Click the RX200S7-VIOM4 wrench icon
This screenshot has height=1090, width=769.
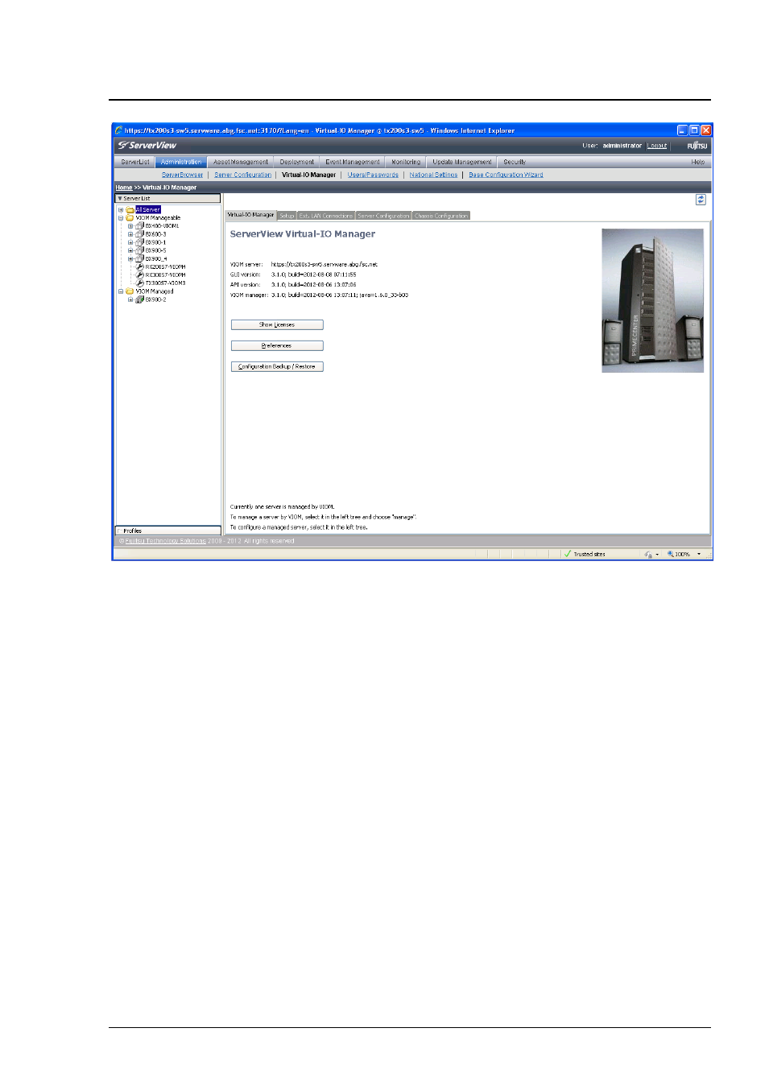pos(140,266)
